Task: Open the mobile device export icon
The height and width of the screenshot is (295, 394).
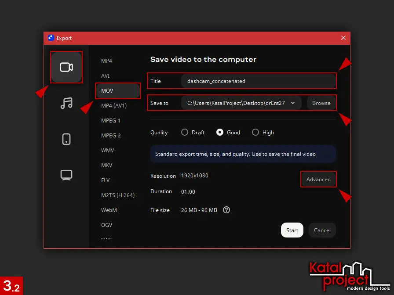Action: pos(66,139)
